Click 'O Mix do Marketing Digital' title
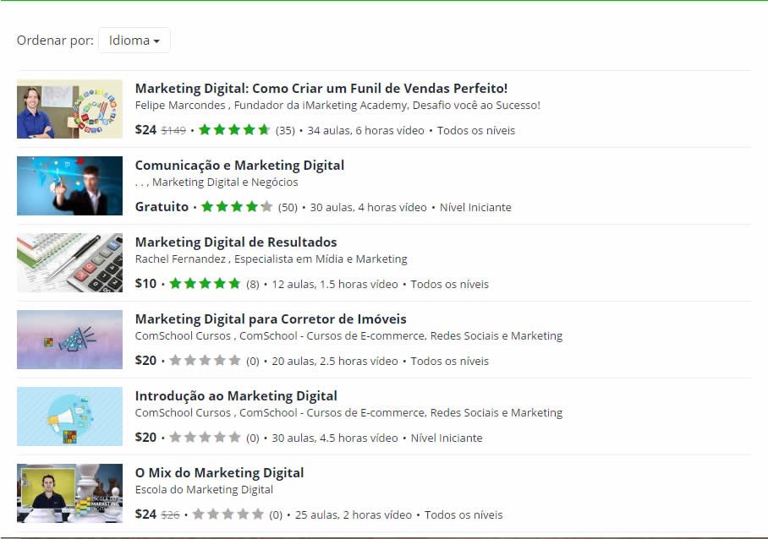768x539 pixels. [x=219, y=472]
